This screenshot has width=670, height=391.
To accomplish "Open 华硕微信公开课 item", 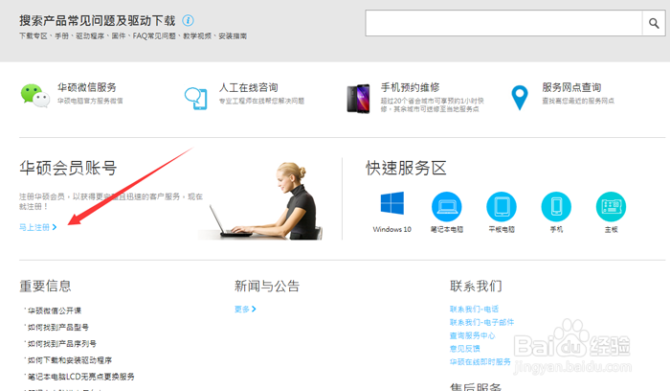I will (55, 310).
